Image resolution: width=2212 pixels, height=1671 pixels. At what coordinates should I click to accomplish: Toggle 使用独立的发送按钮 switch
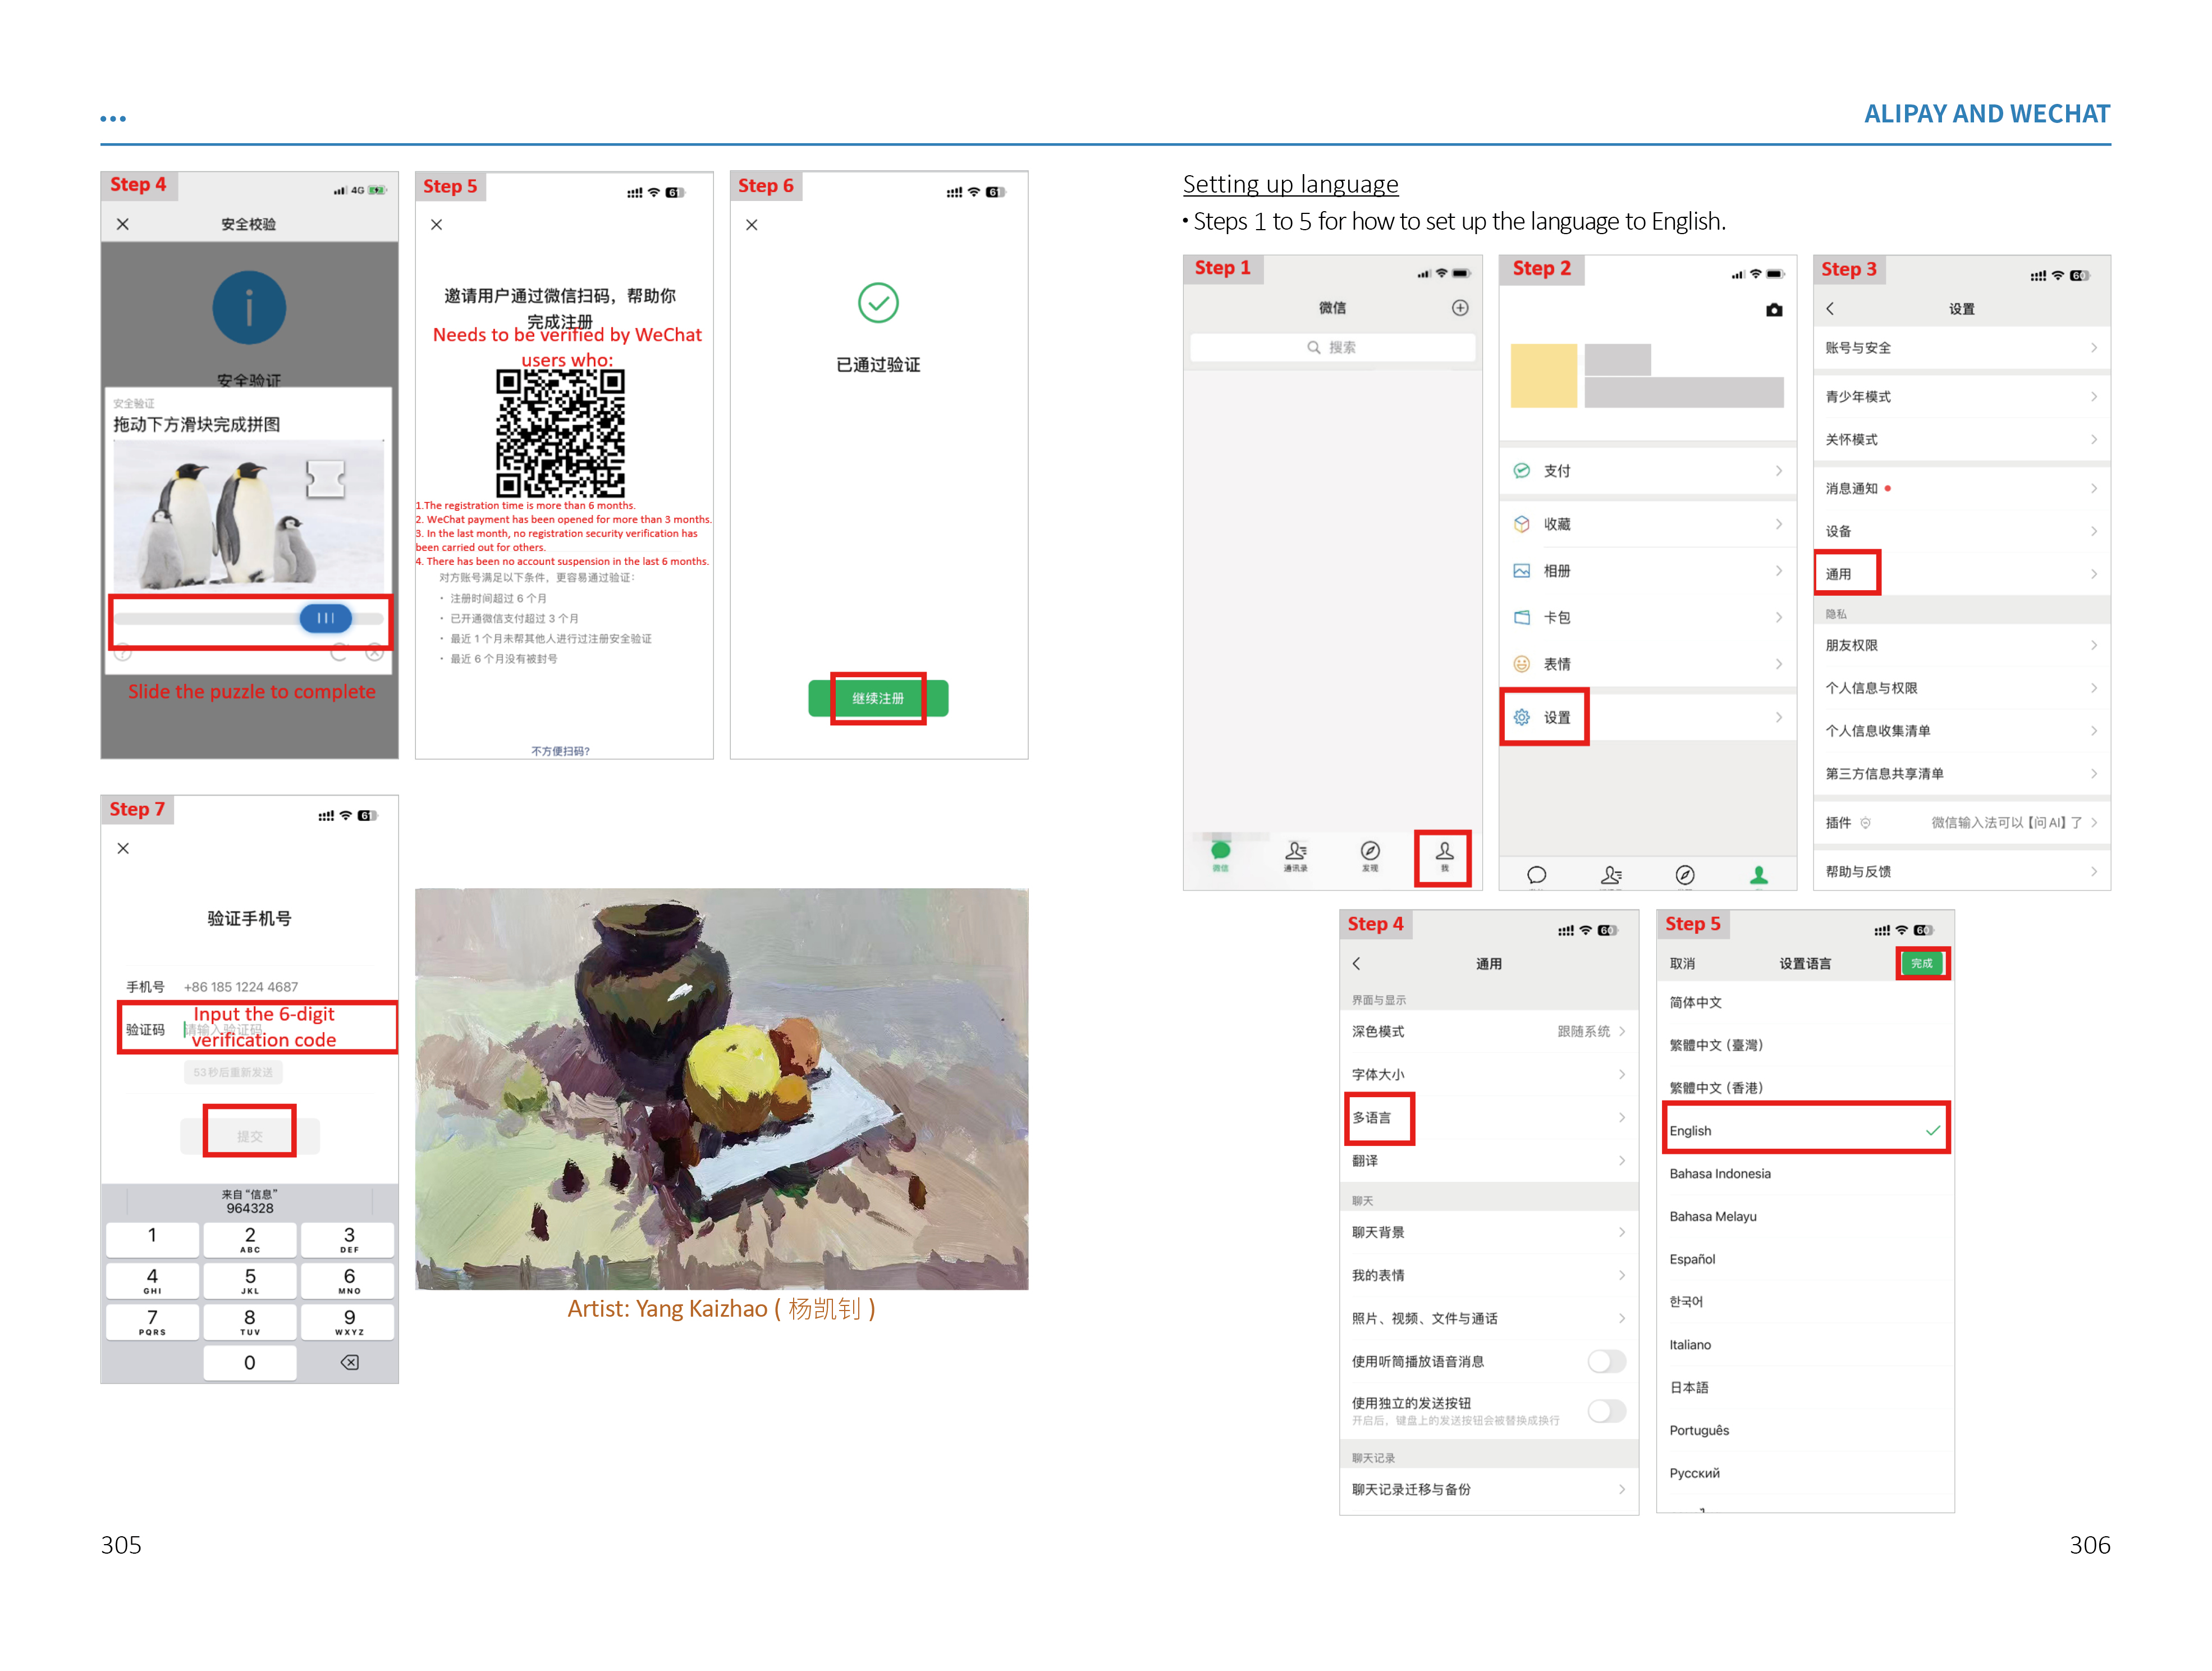(x=1606, y=1411)
